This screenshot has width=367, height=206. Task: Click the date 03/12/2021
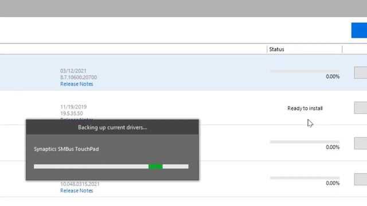click(x=73, y=70)
